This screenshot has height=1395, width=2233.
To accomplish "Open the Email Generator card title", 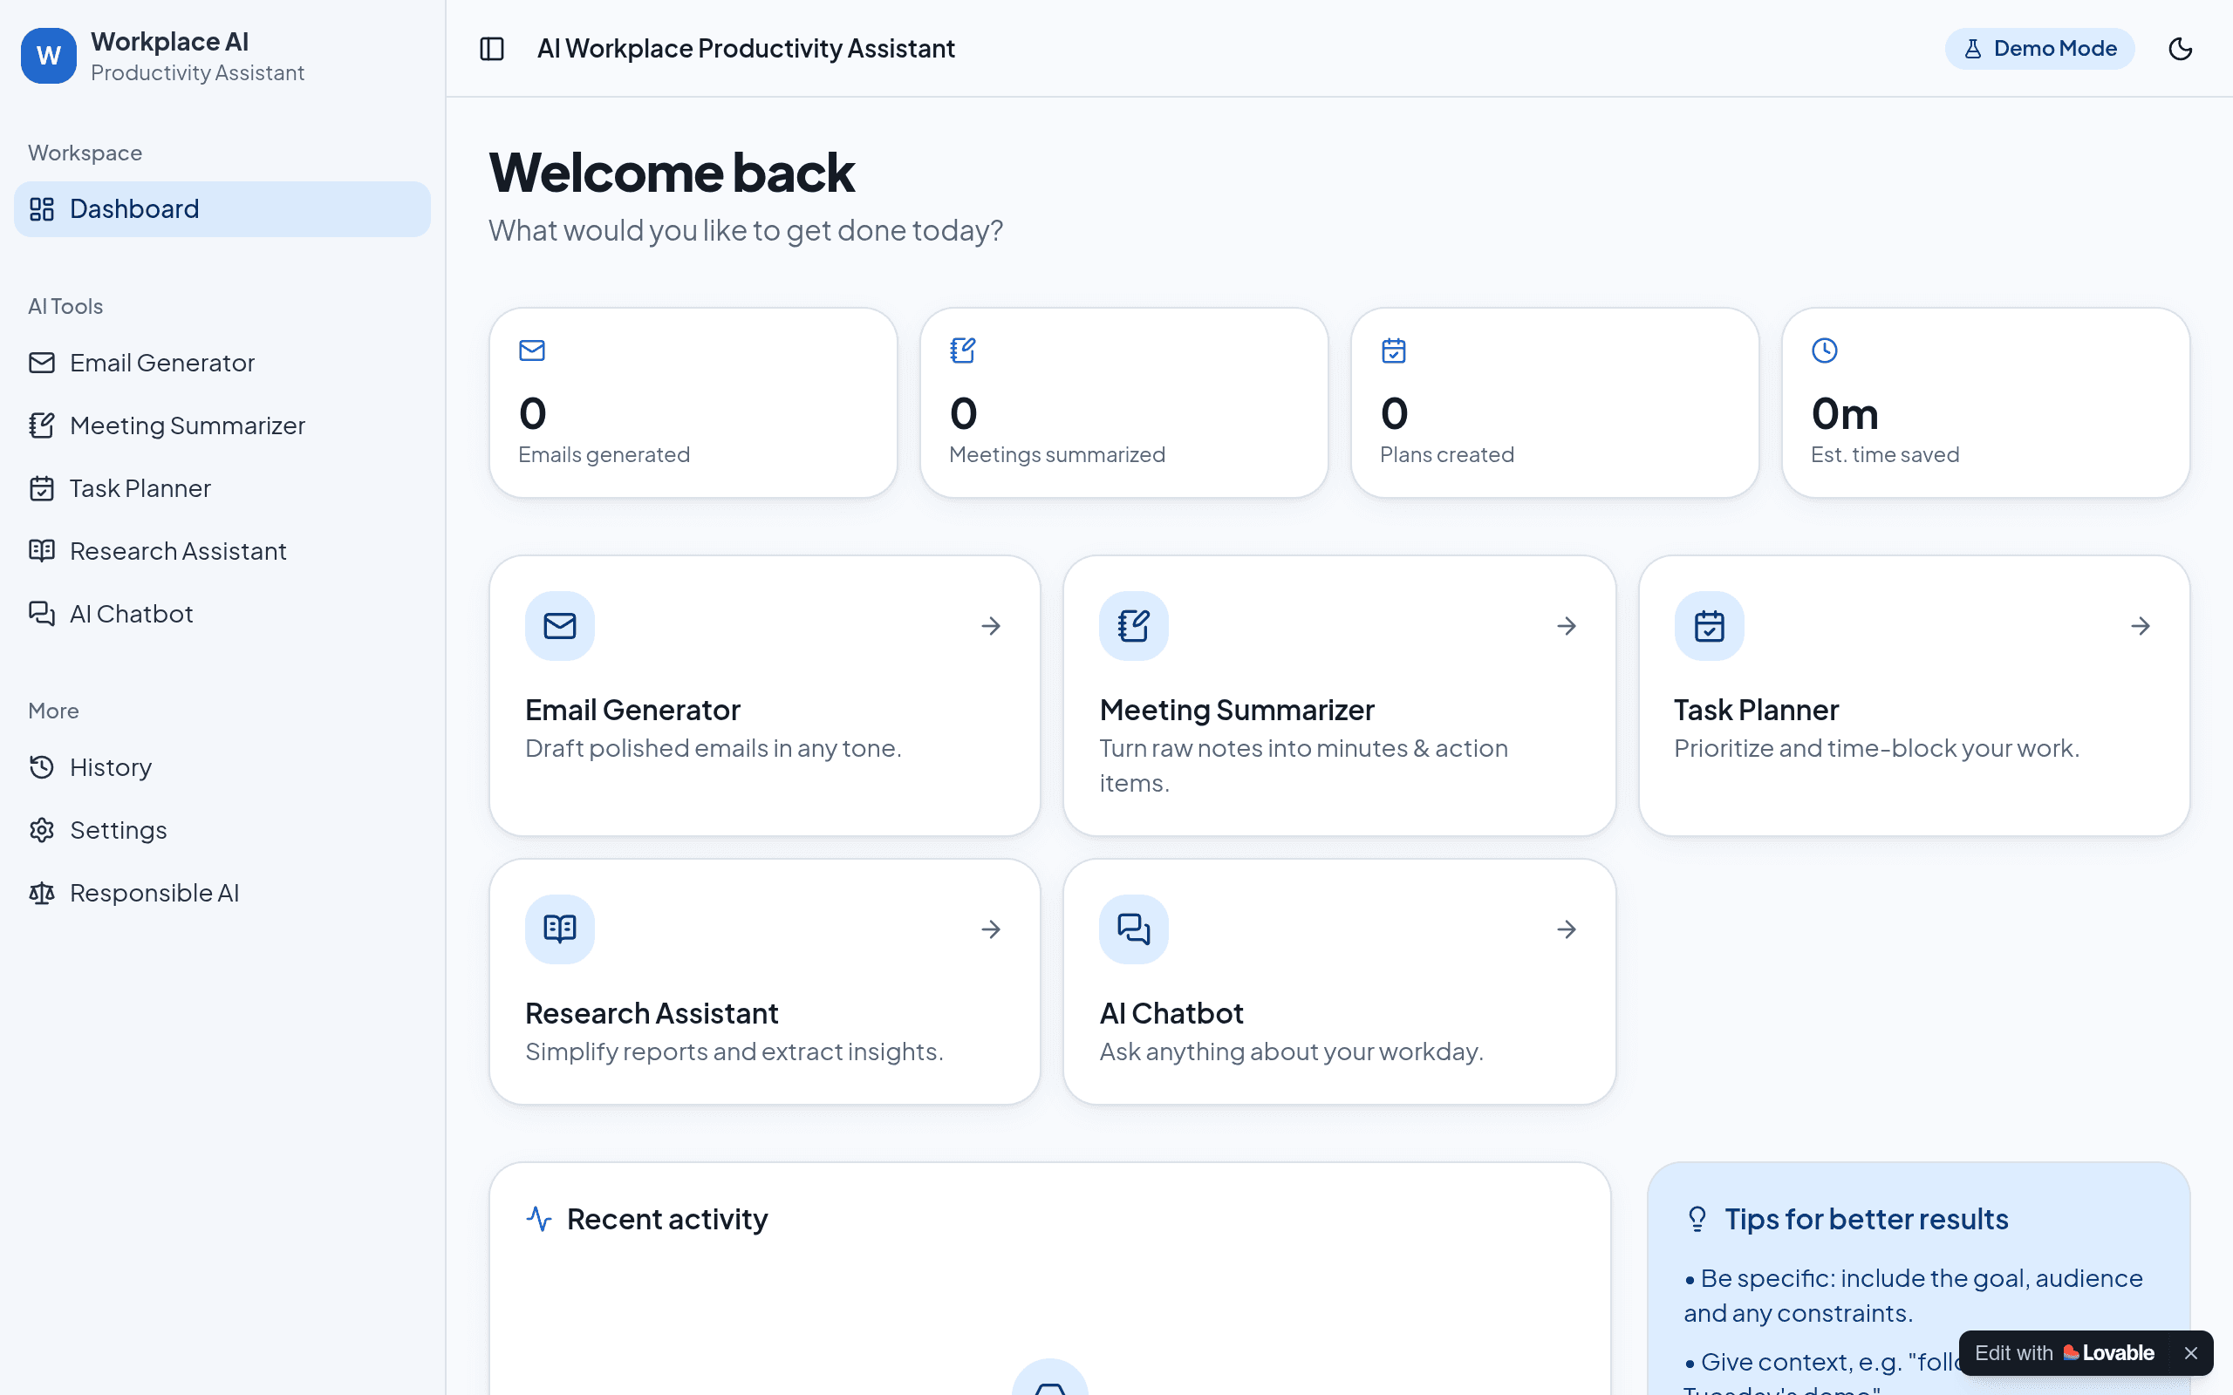I will (x=633, y=710).
